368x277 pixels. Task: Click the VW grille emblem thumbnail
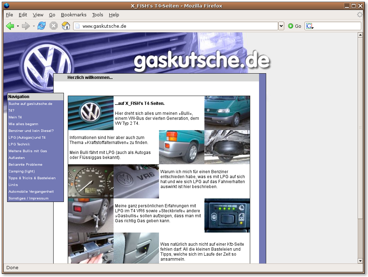click(x=91, y=113)
